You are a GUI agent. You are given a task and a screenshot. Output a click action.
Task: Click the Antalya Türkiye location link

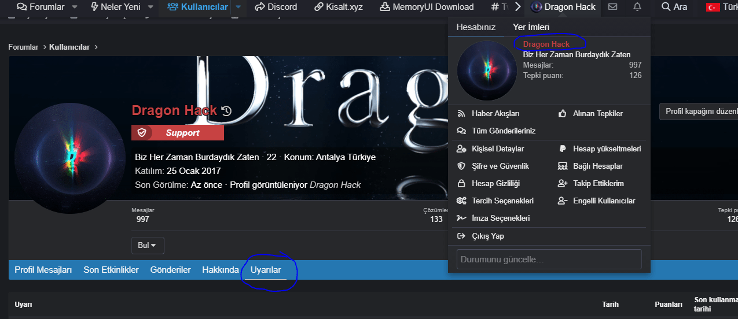tap(346, 157)
